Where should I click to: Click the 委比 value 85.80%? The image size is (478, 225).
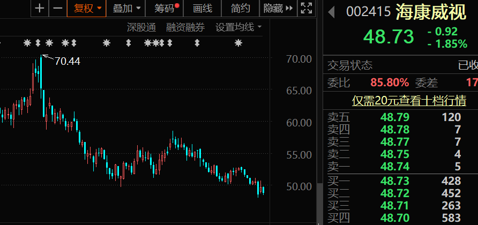tap(389, 82)
